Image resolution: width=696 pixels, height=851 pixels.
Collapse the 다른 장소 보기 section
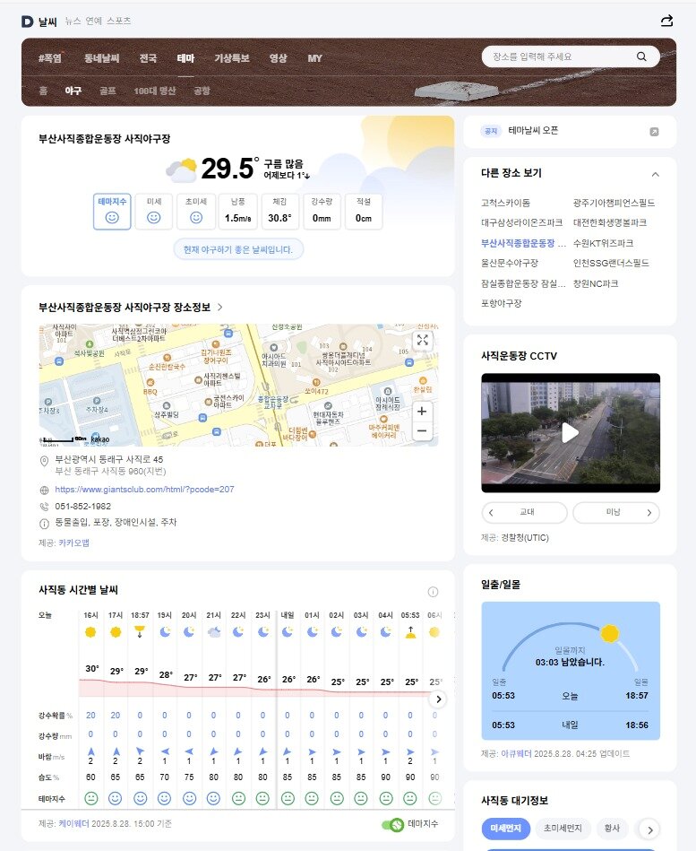[655, 174]
